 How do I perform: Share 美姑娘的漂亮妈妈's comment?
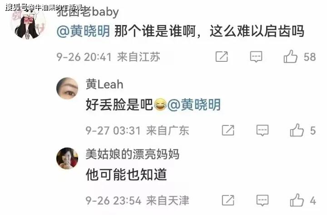(228, 200)
